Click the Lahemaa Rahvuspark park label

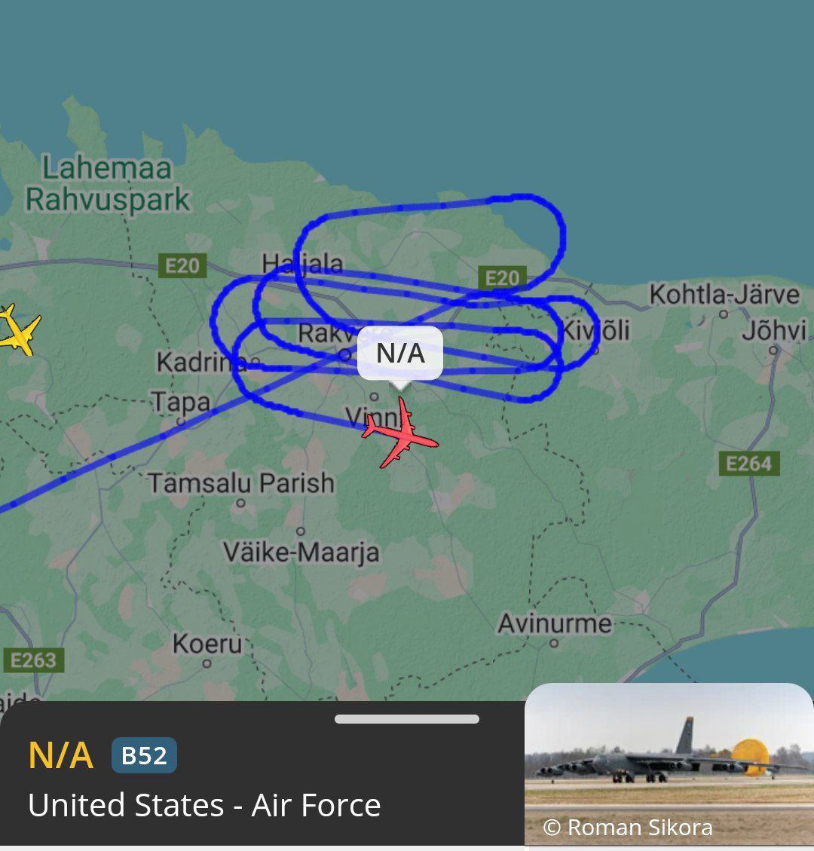click(108, 183)
